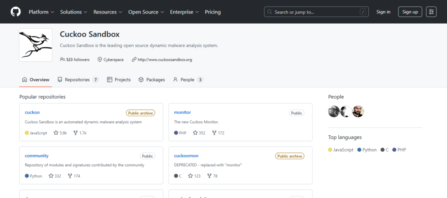Image resolution: width=447 pixels, height=198 pixels.
Task: Switch to the Projects tab
Action: pyautogui.click(x=119, y=80)
